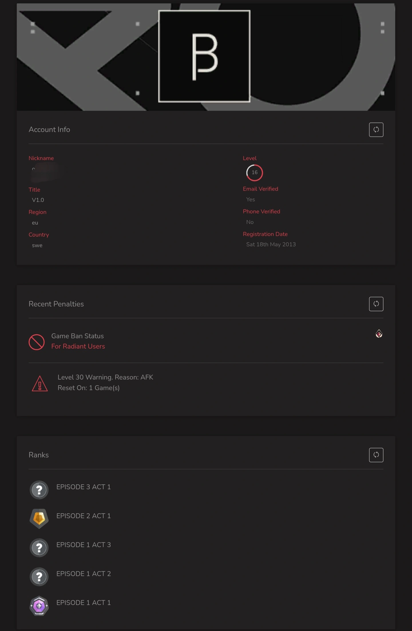The width and height of the screenshot is (412, 631).
Task: Click the Level 30 Warning AFK text
Action: coord(105,377)
